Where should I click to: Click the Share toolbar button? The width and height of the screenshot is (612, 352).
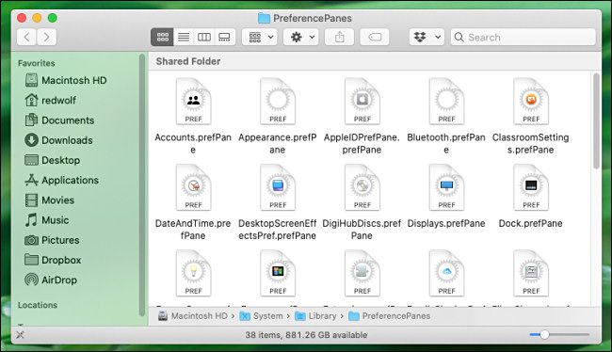click(x=340, y=37)
